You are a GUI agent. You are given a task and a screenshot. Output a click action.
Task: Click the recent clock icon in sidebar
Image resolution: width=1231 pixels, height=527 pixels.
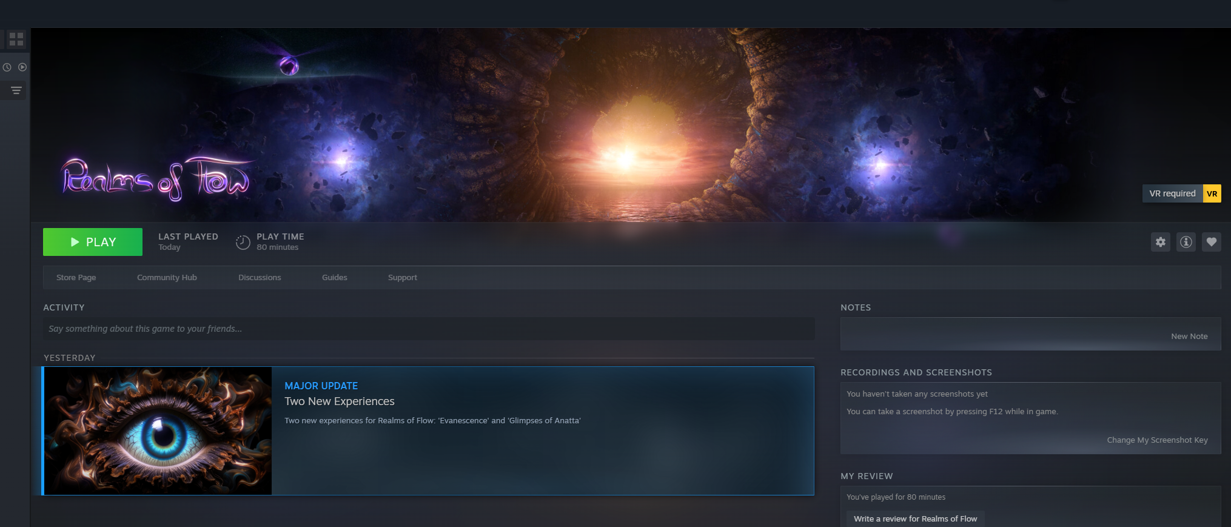(x=7, y=67)
